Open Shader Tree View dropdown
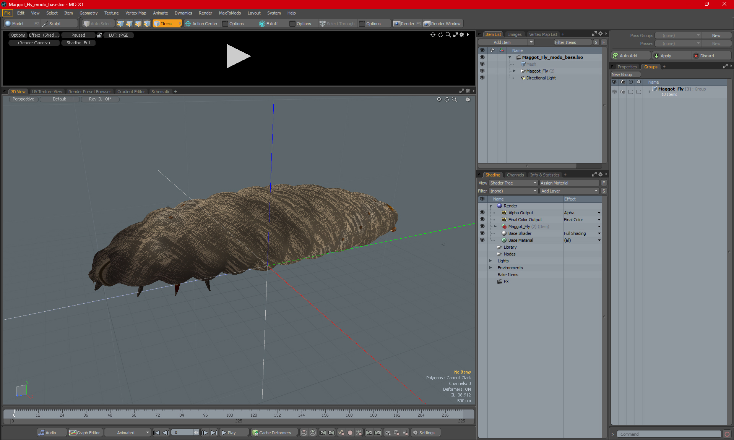Viewport: 734px width, 440px height. point(513,183)
